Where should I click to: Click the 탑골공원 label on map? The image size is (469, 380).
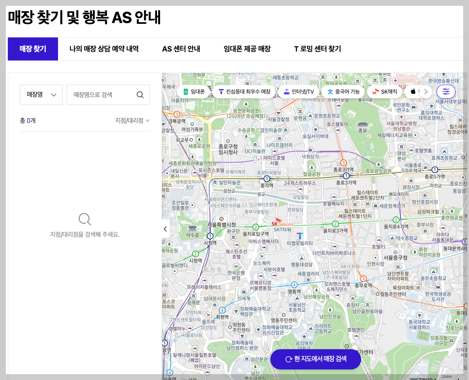pos(312,174)
